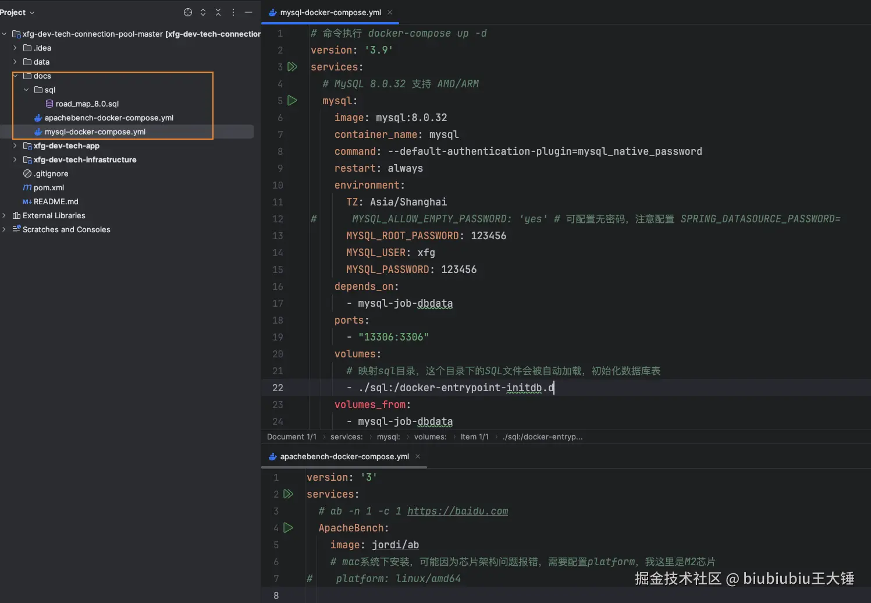
Task: Click 'mysql:' in the breadcrumb bar
Action: pyautogui.click(x=388, y=437)
